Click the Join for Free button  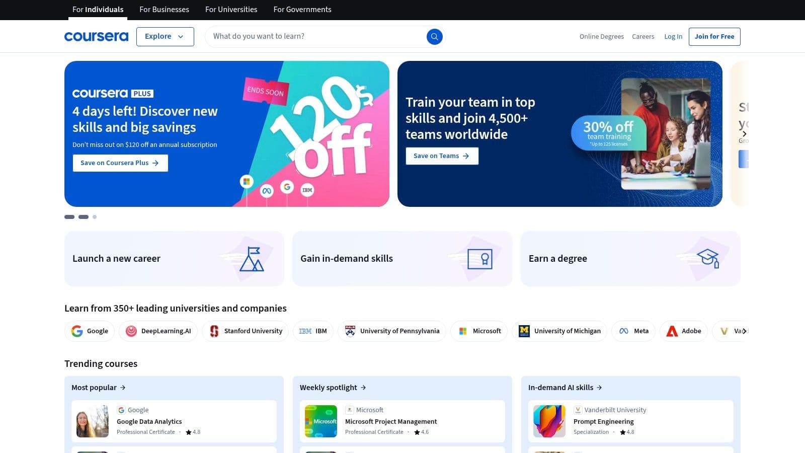click(714, 37)
